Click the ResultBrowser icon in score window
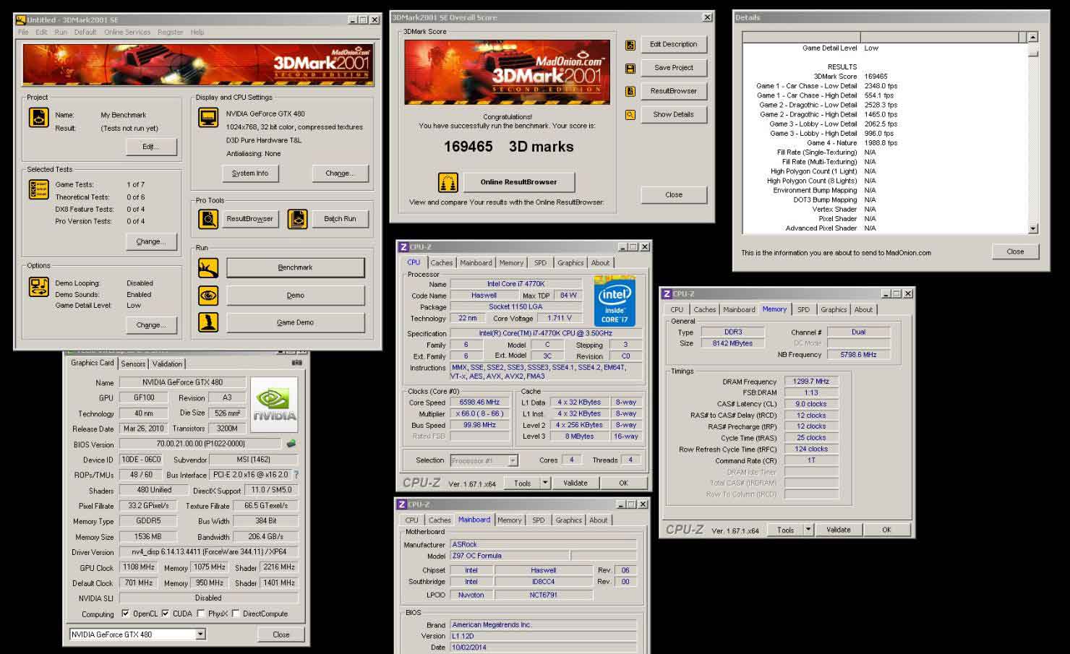Viewport: 1070px width, 654px height. (x=630, y=91)
